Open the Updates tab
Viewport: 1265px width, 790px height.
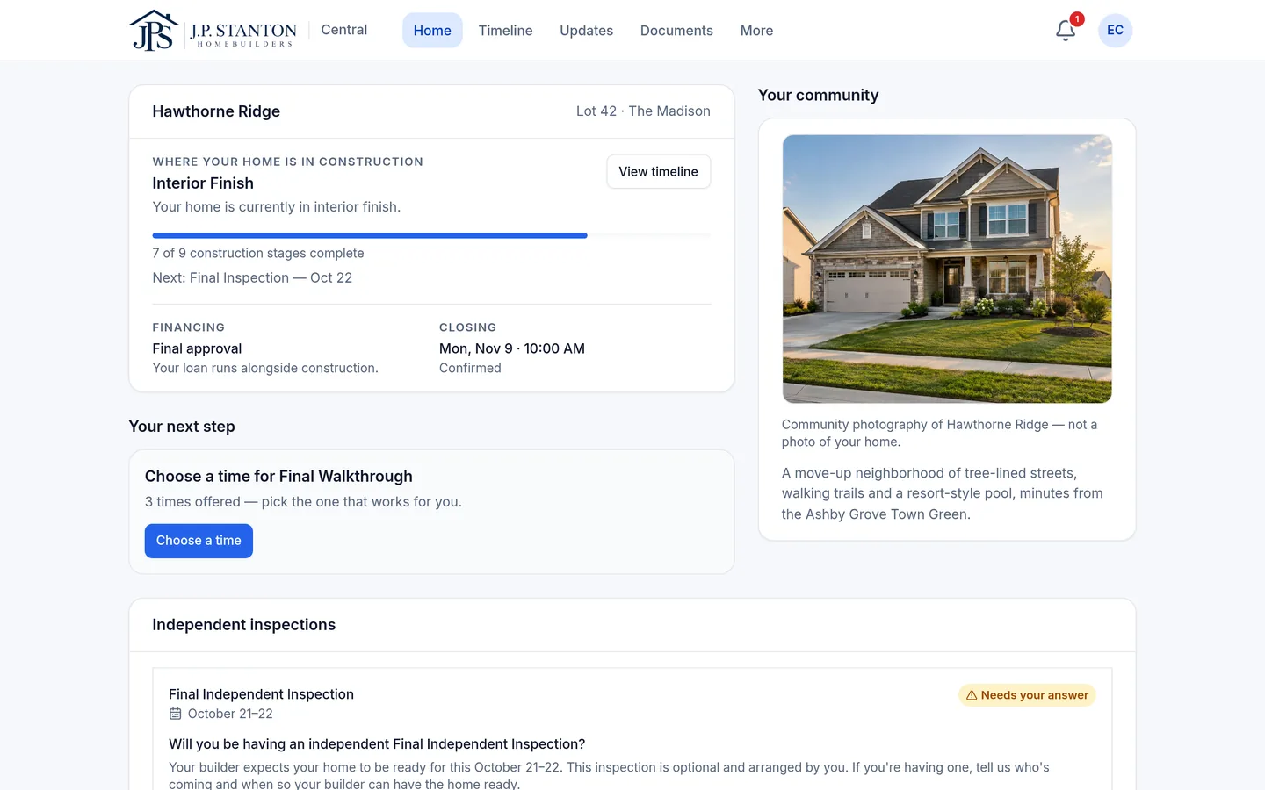click(586, 31)
